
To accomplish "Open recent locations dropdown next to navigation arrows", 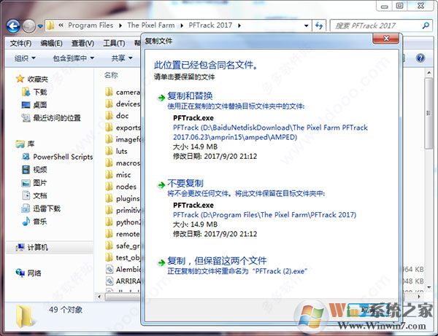I will tap(40, 26).
